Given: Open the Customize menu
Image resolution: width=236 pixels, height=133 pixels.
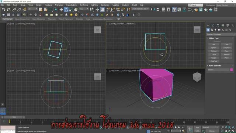Looking at the screenshot, I should (105, 5).
